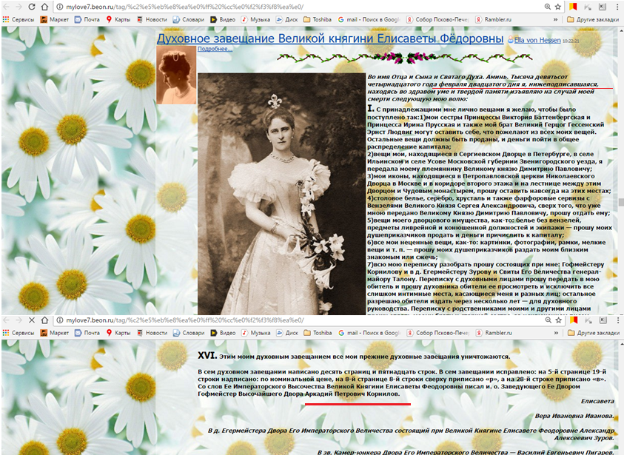Image resolution: width=624 pixels, height=455 pixels.
Task: Go forward using upper browser's forward arrow
Action: pyautogui.click(x=19, y=7)
